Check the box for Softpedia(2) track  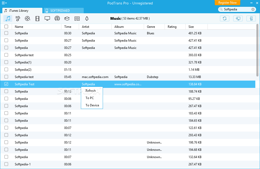[6, 69]
